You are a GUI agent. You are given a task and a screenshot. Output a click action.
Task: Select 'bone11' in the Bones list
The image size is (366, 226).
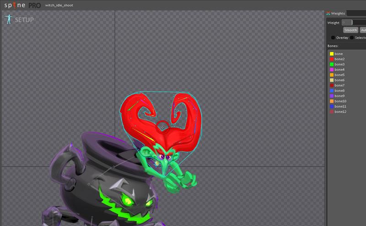point(340,106)
